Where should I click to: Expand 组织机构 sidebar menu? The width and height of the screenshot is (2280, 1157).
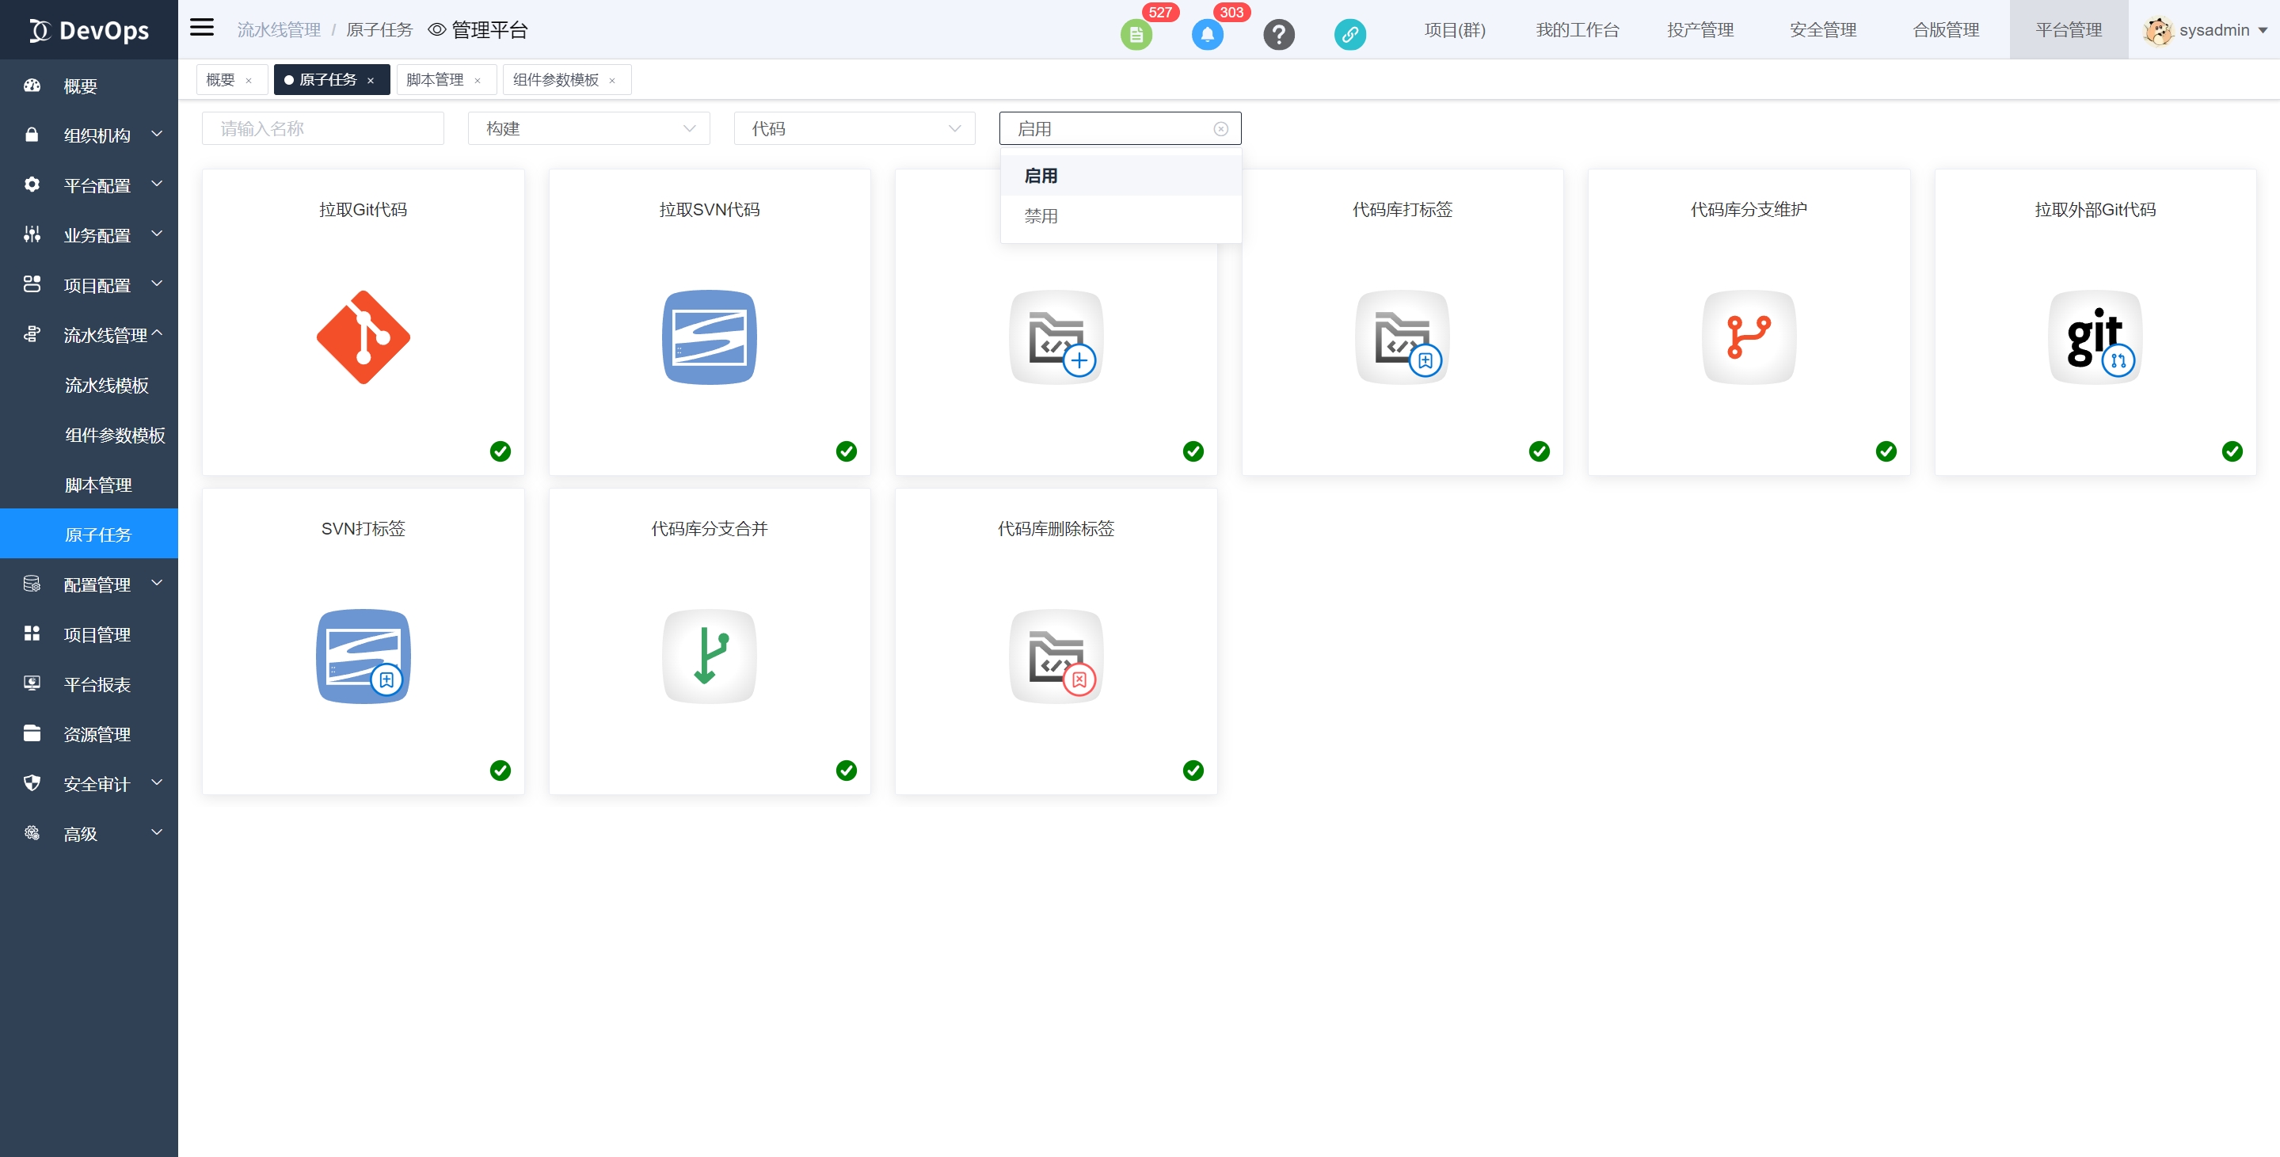point(97,135)
